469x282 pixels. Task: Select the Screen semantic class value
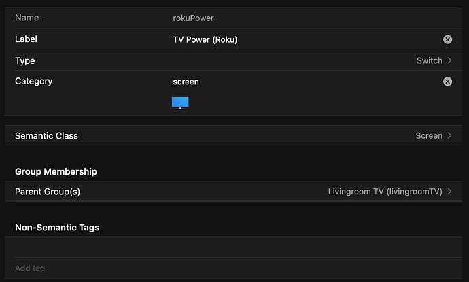429,136
